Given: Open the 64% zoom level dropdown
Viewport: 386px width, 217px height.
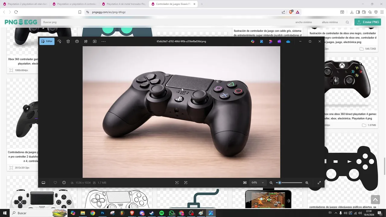Looking at the screenshot, I should [258, 183].
